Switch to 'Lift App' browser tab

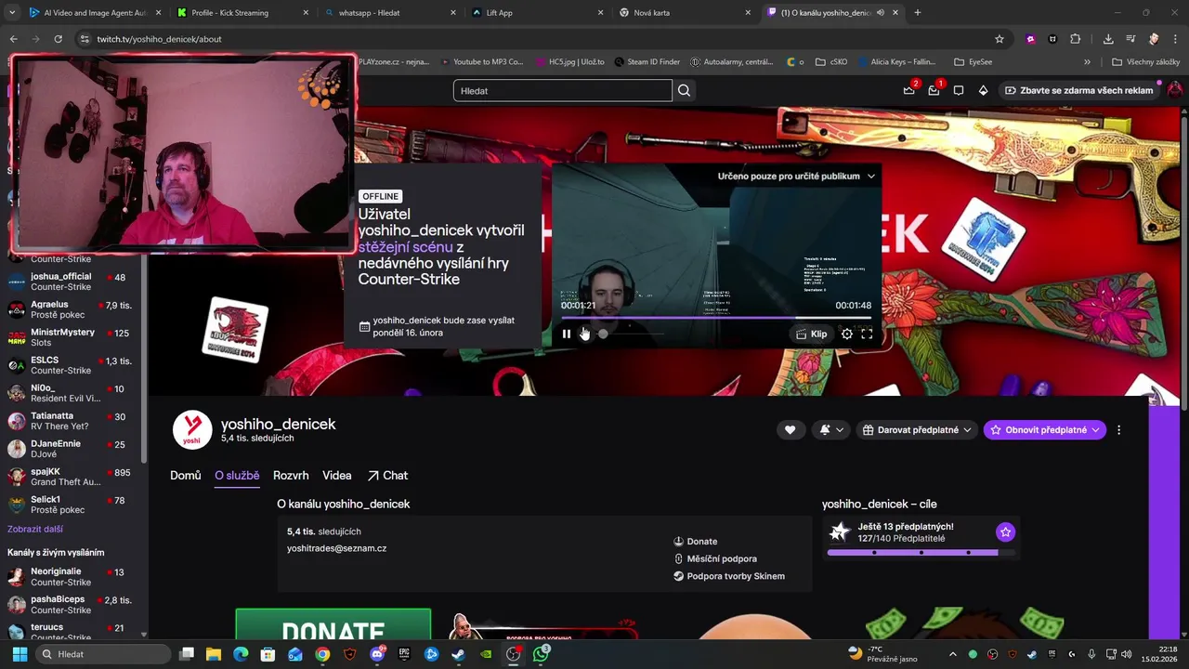[536, 12]
